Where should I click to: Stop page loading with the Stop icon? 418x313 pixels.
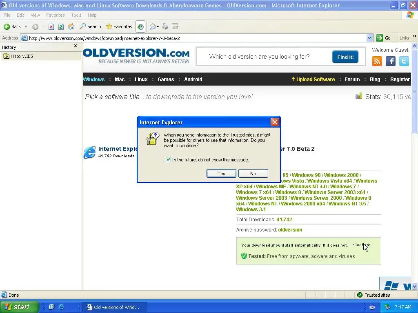pos(51,26)
